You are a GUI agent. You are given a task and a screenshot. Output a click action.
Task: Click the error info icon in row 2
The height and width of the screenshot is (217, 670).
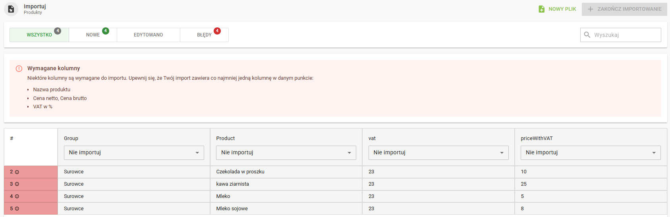click(17, 172)
